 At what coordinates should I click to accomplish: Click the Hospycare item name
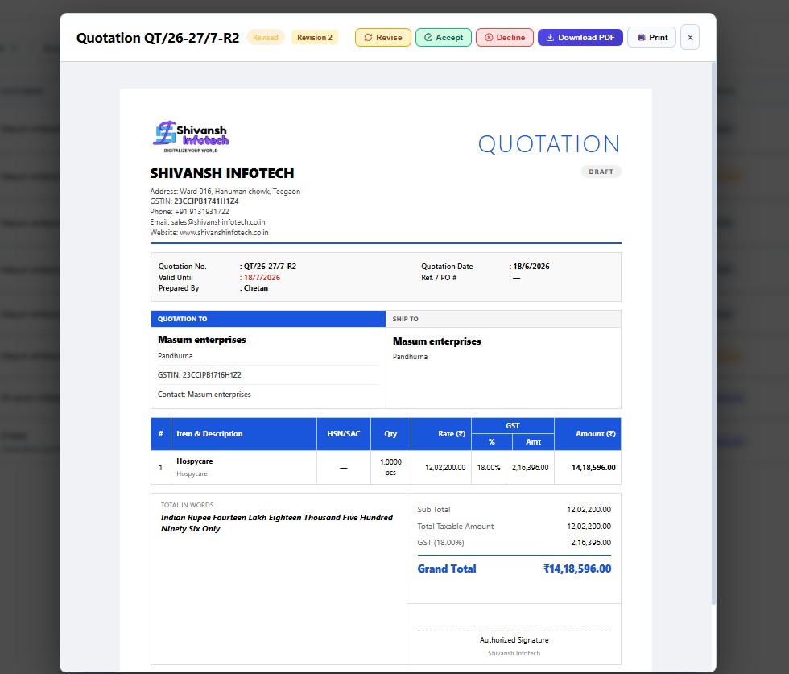click(x=194, y=461)
